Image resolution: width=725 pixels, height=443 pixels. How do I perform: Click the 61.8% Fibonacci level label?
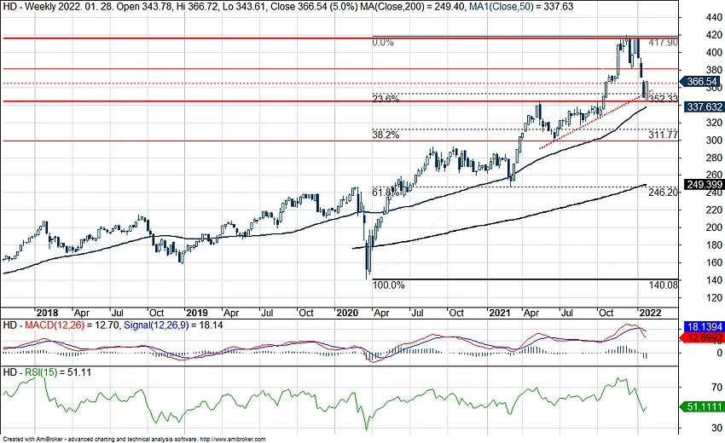click(x=386, y=192)
